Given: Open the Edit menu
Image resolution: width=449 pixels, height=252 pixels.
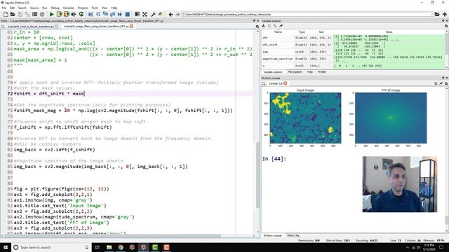Looking at the screenshot, I should click(12, 8).
